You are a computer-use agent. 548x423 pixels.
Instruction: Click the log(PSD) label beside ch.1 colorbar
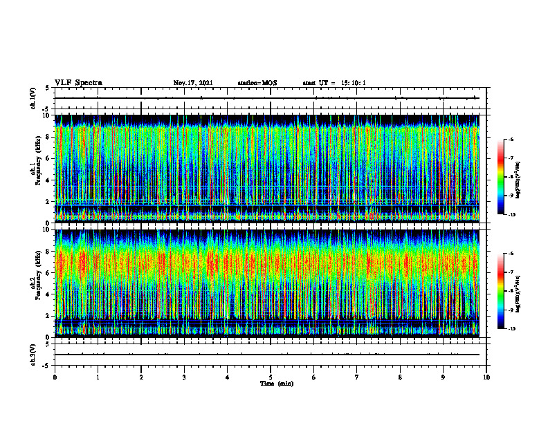[x=518, y=180]
